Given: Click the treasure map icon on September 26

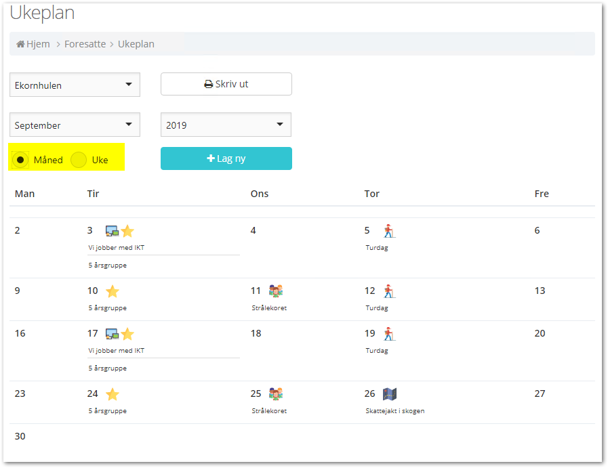Looking at the screenshot, I should click(x=389, y=393).
